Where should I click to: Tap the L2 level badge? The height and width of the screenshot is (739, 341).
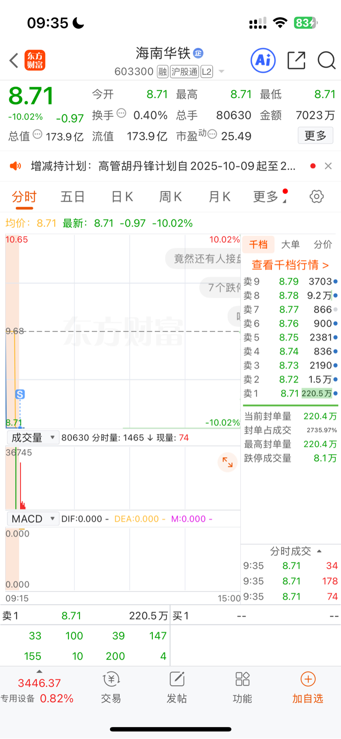[207, 72]
